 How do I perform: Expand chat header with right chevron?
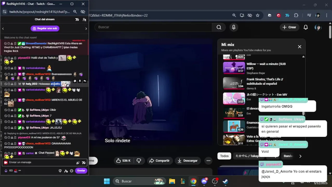coord(86,29)
